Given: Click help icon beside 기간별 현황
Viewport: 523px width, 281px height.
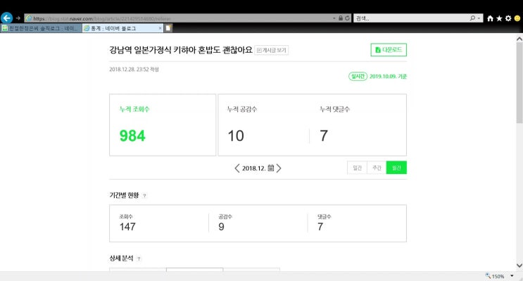Looking at the screenshot, I should pos(144,196).
